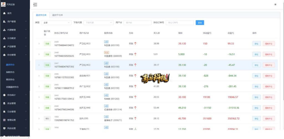This screenshot has width=284, height=139.
Task: Click the blue 查询 button
Action: (x=200, y=23)
